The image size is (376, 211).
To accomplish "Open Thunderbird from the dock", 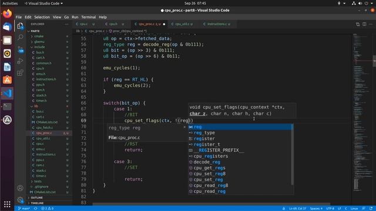I will [x=7, y=27].
